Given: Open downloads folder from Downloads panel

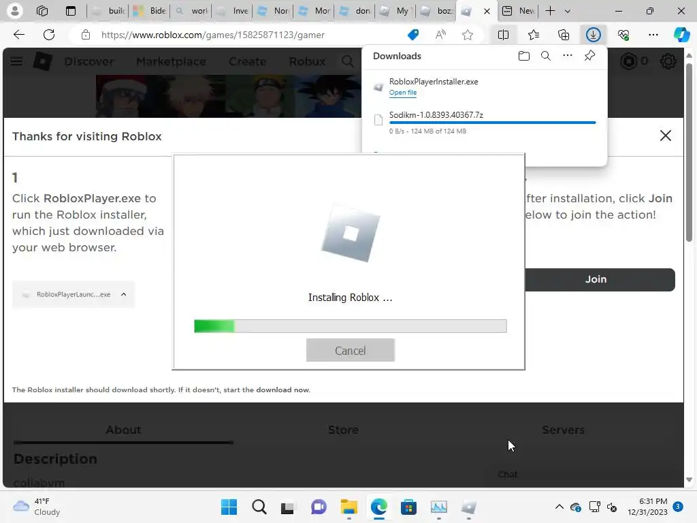Looking at the screenshot, I should (x=524, y=56).
